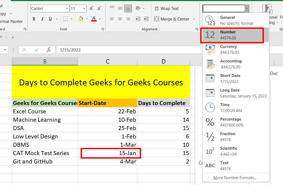The height and width of the screenshot is (185, 283).
Task: Choose Percentage format
Action: (x=236, y=122)
